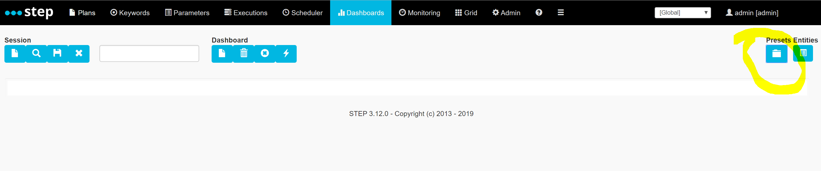Click dashboard circled X clear icon
Image resolution: width=821 pixels, height=171 pixels.
pos(265,54)
